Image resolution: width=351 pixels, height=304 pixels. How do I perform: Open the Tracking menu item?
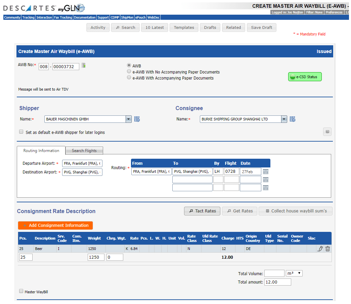pos(28,17)
